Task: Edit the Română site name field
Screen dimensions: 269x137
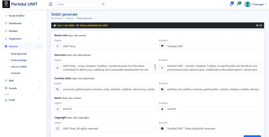Action: [x=213, y=46]
